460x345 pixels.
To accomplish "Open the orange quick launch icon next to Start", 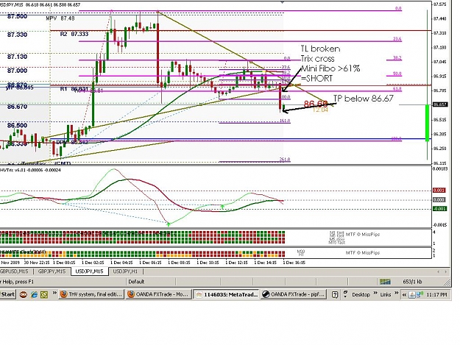I will pyautogui.click(x=24, y=294).
